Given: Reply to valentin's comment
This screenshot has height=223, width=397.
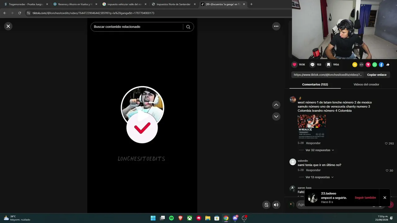Looking at the screenshot, I should tap(313, 170).
